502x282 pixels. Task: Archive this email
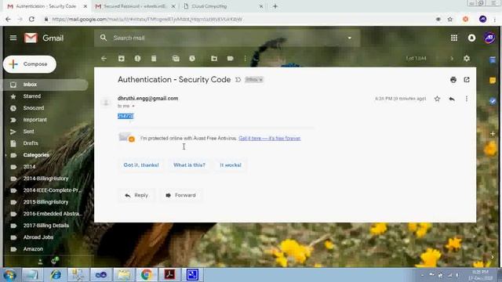point(122,59)
